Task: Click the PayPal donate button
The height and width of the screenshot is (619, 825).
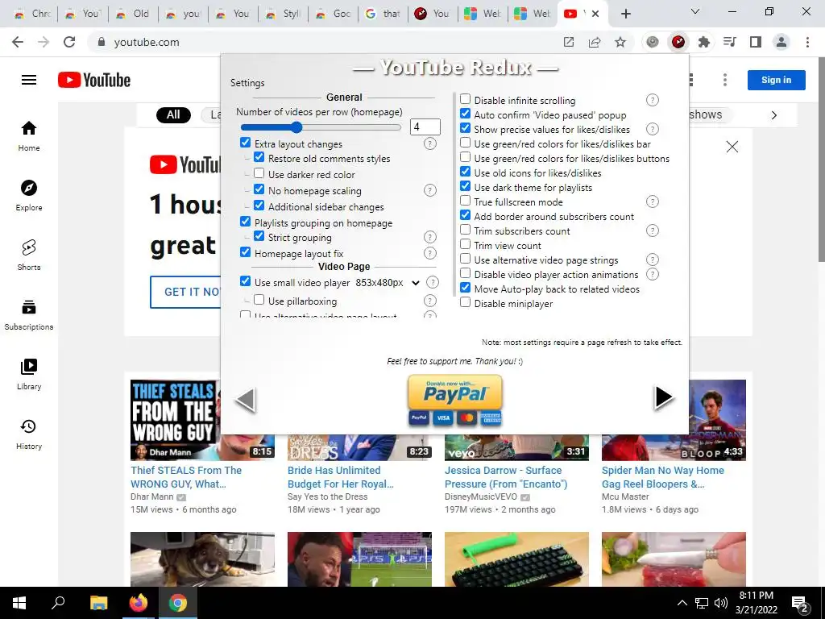Action: click(x=455, y=400)
